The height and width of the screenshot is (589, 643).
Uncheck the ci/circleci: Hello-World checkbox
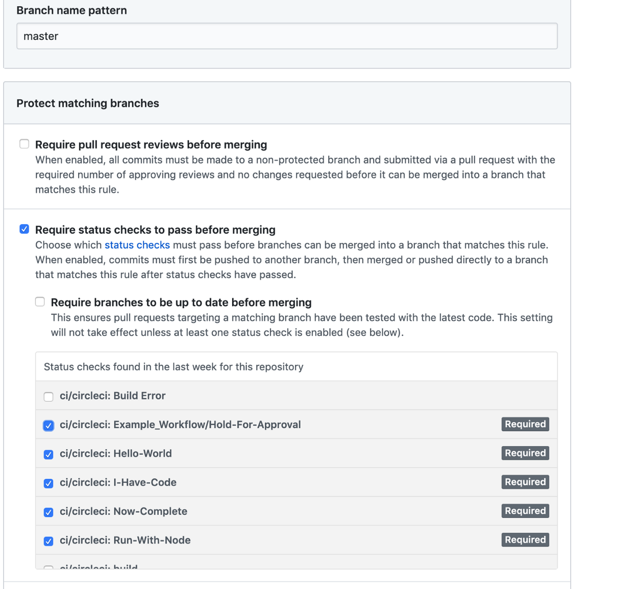(48, 454)
